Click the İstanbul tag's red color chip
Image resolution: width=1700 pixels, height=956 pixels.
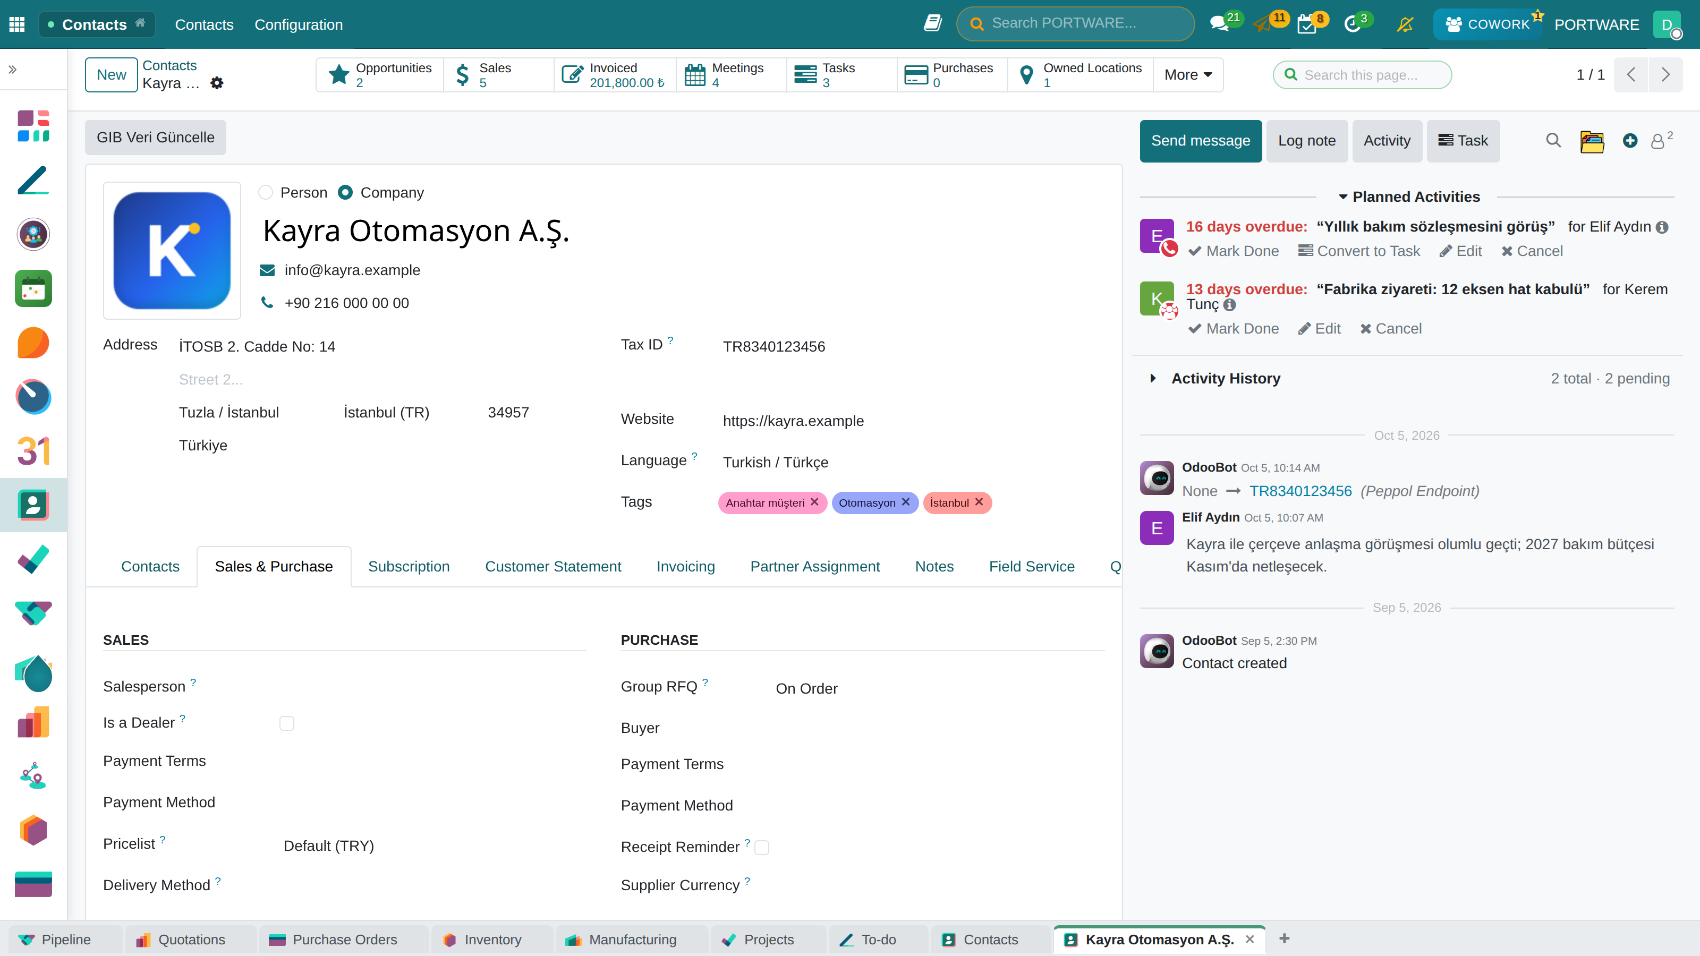point(957,502)
